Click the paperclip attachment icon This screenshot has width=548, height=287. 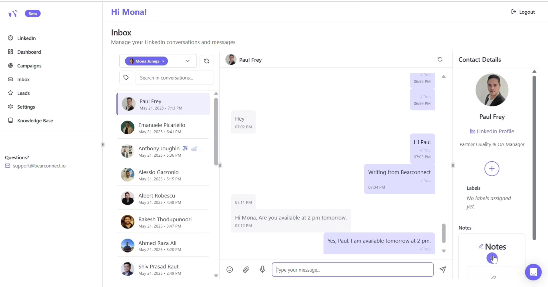click(246, 270)
